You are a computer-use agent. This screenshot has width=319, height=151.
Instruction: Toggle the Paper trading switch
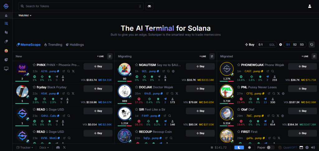click(270, 147)
